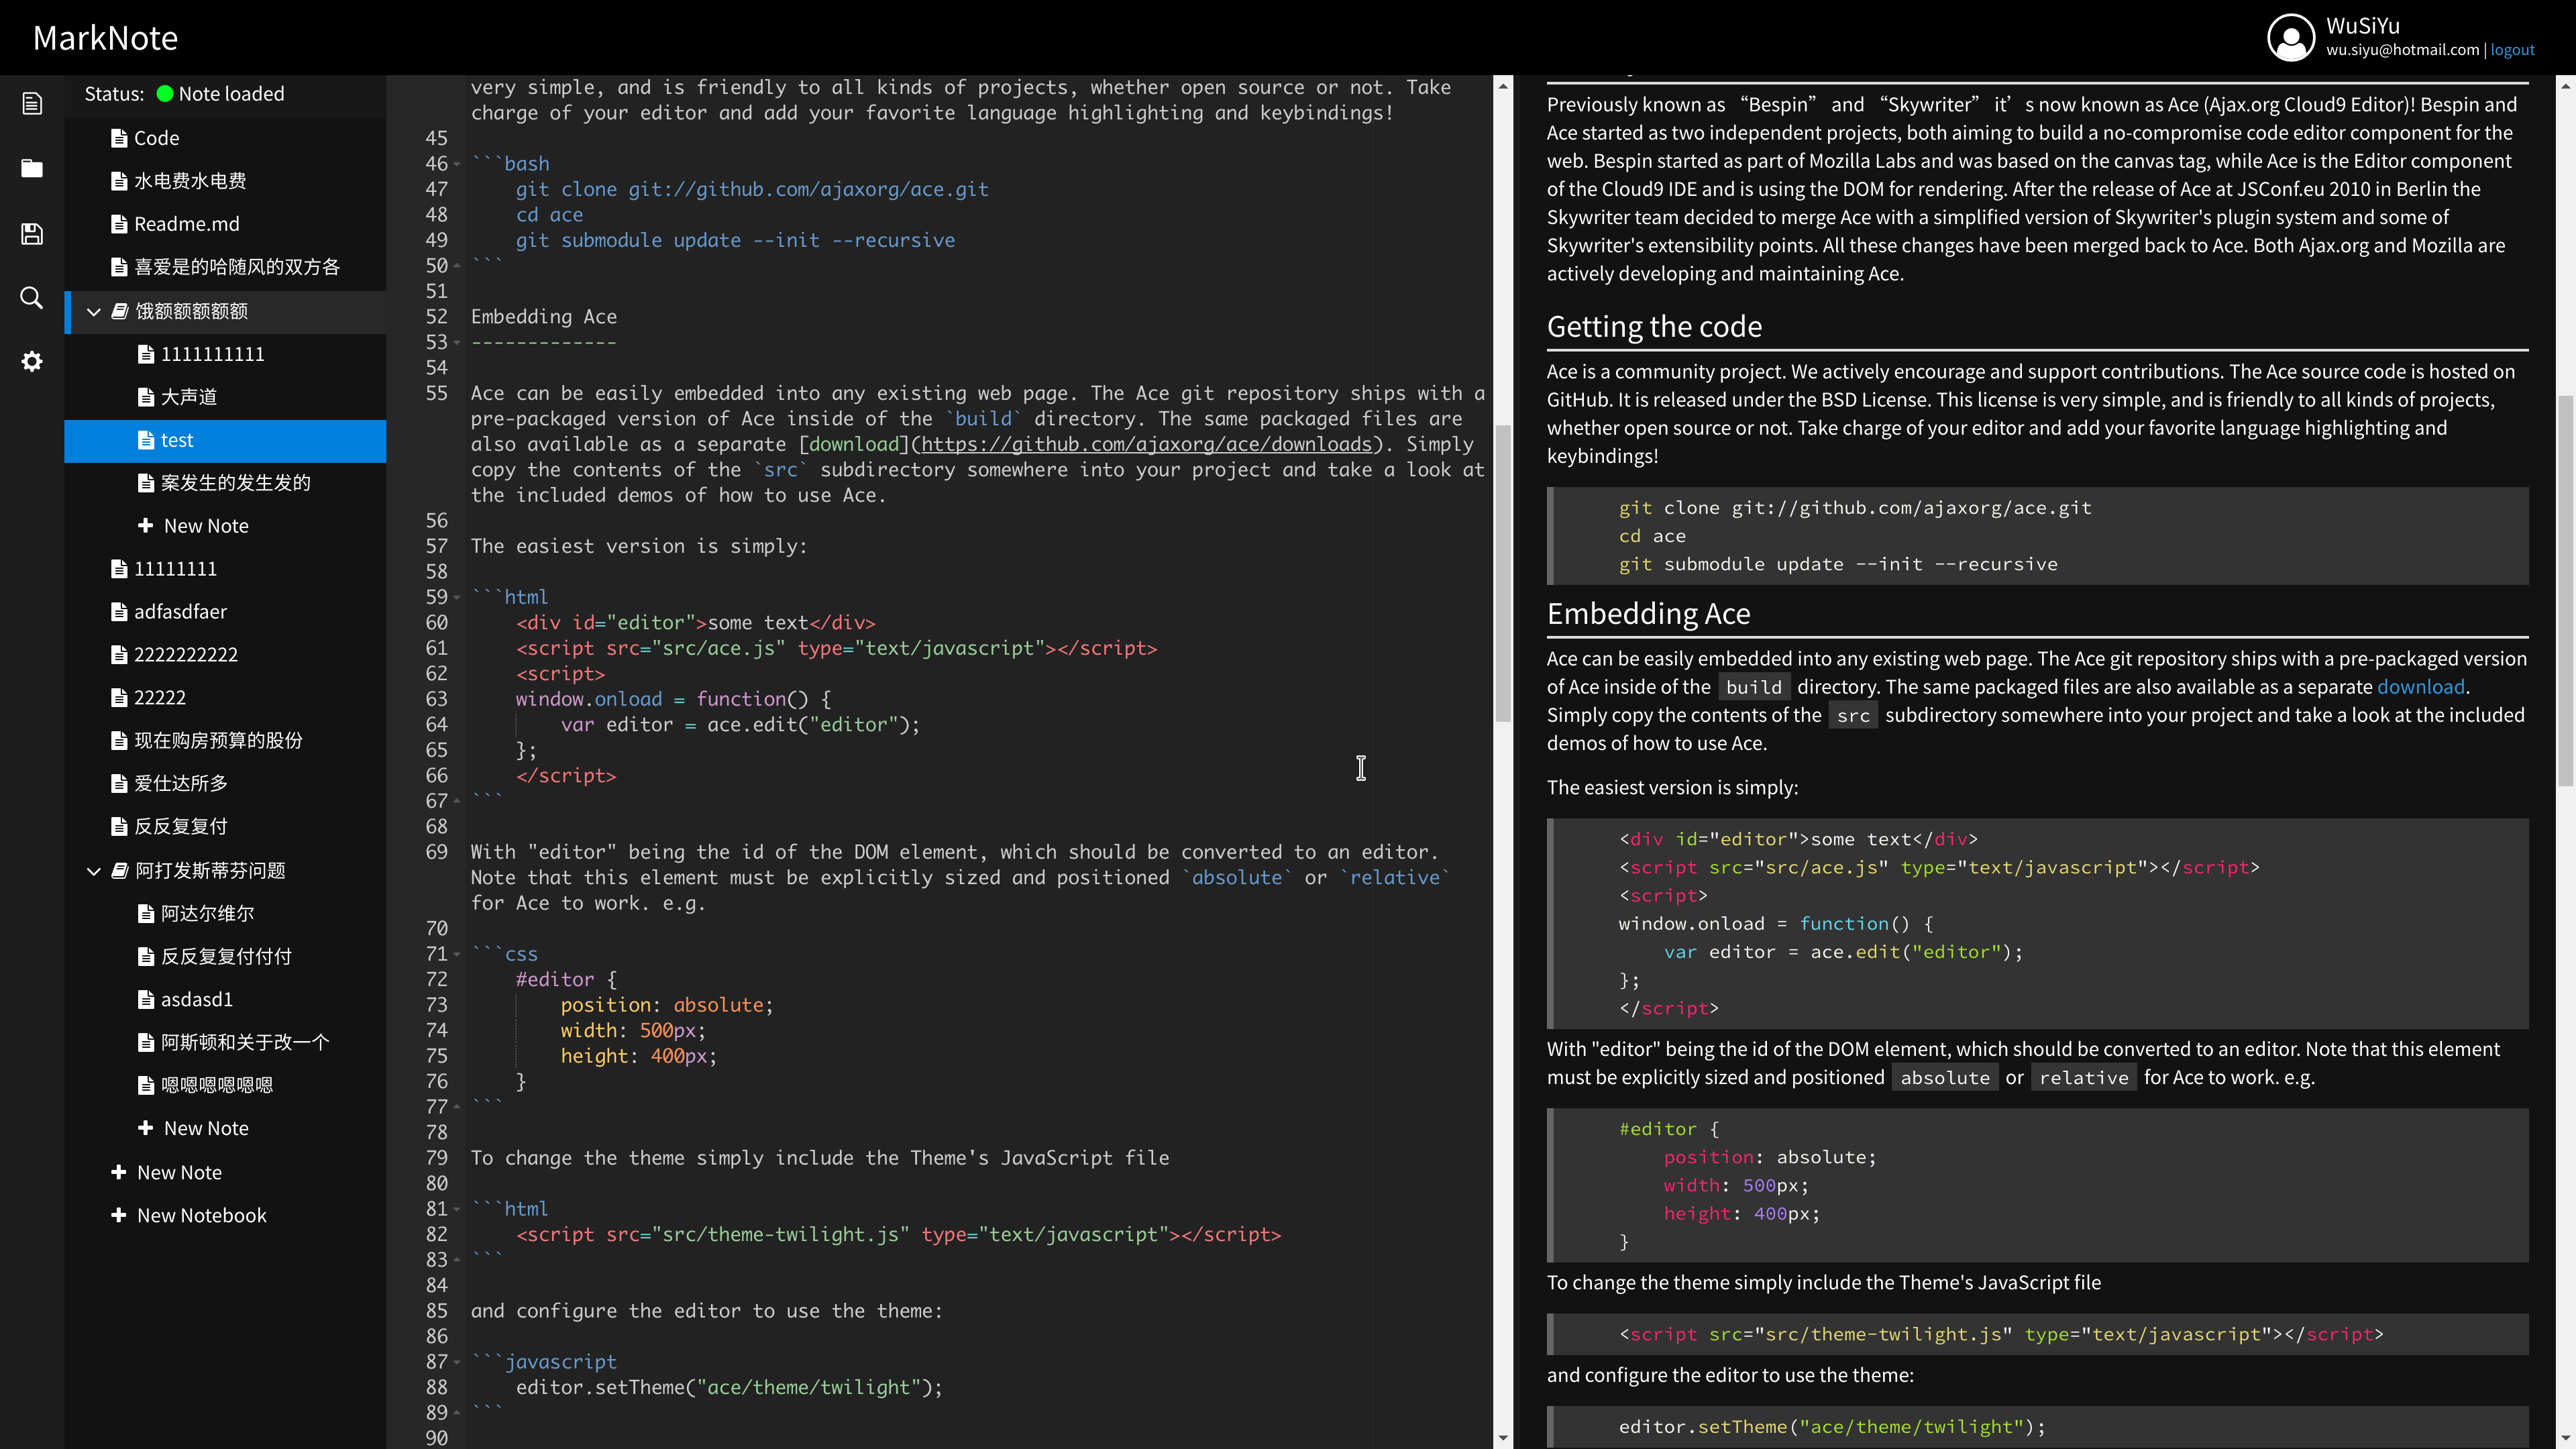Click the user avatar icon
The image size is (2576, 1449).
pyautogui.click(x=2290, y=38)
